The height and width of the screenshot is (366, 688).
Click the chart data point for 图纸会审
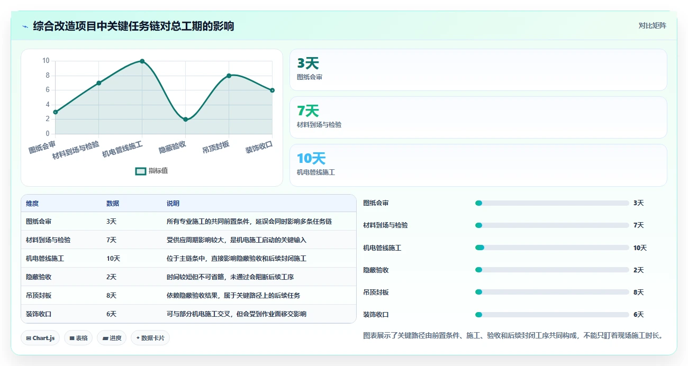56,112
